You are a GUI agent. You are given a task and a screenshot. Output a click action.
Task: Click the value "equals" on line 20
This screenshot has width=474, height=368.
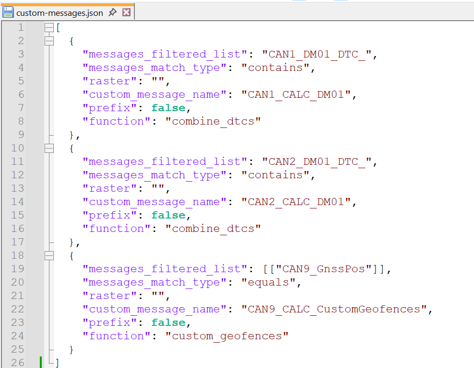coord(269,283)
